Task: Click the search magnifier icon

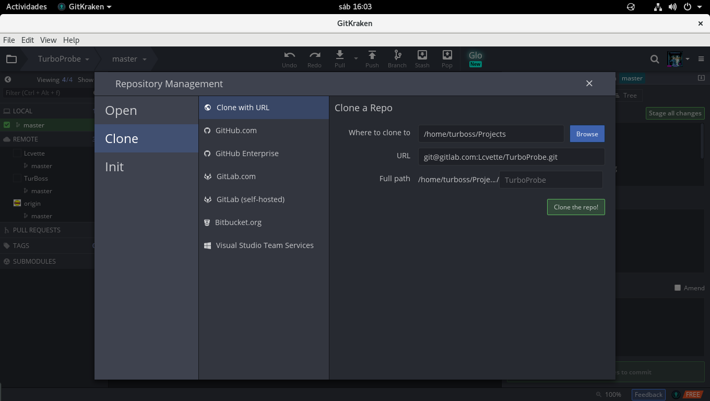Action: click(x=655, y=59)
